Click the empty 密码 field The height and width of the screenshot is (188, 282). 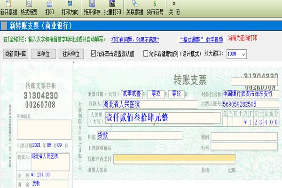244,137
